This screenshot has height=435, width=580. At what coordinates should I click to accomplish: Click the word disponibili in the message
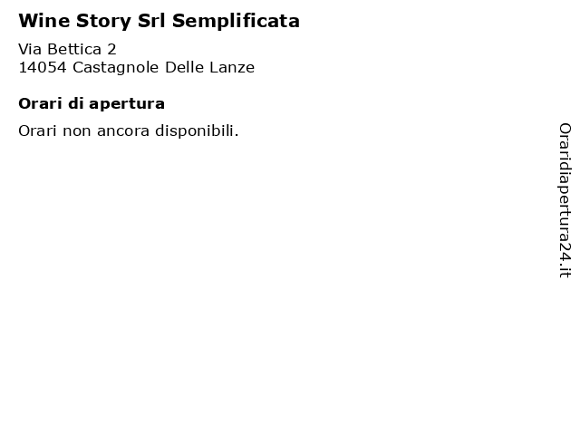(197, 130)
